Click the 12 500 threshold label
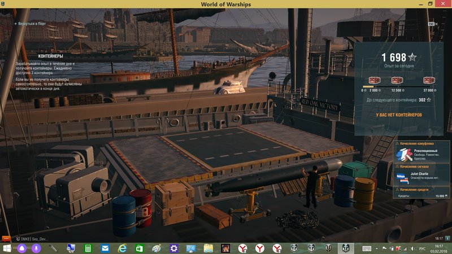This screenshot has width=452, height=254. point(398,90)
